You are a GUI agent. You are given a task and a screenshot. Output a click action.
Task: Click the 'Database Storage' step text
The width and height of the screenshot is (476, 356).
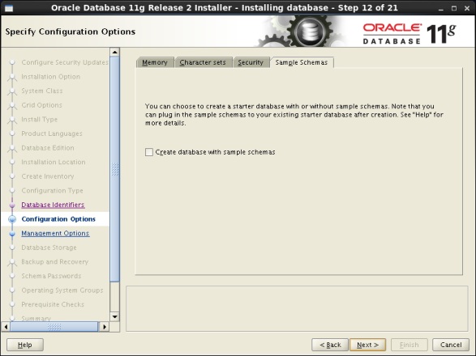49,248
